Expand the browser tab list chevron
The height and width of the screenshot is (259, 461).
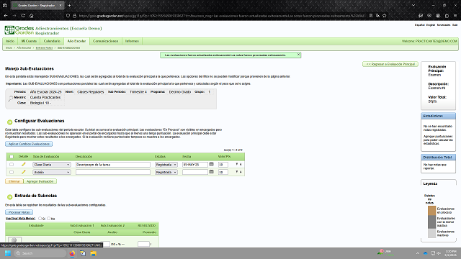tap(413, 5)
